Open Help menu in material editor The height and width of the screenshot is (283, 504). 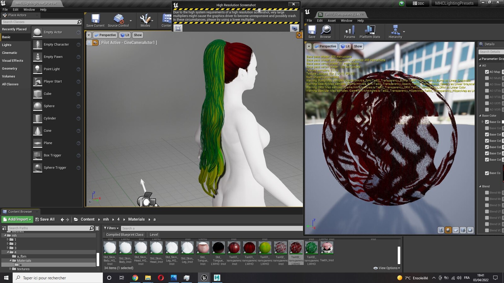(x=360, y=21)
